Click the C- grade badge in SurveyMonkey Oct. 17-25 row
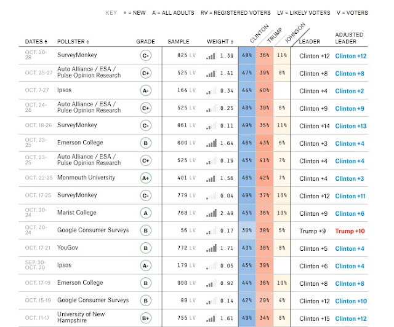 [146, 195]
